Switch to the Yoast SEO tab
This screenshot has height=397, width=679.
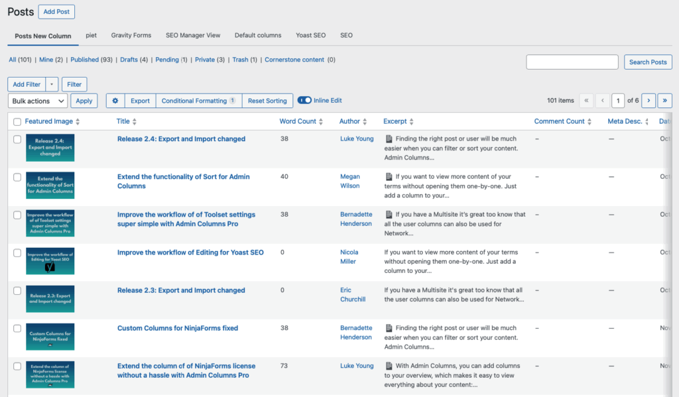click(310, 35)
